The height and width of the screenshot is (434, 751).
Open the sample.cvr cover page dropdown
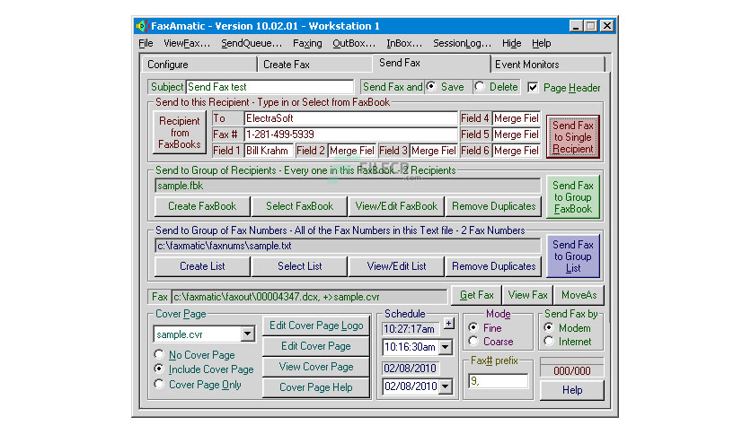click(248, 334)
